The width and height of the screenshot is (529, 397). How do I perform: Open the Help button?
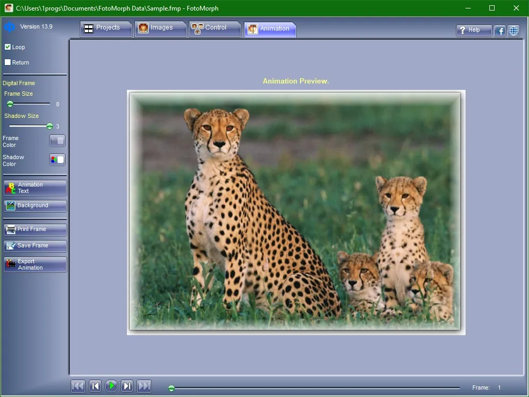(x=474, y=30)
